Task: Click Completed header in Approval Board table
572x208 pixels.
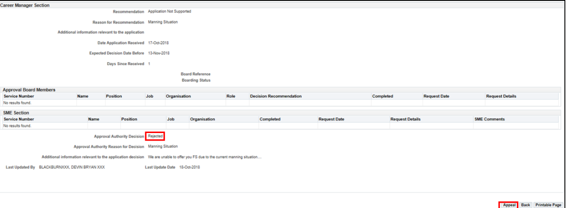Action: [x=382, y=96]
